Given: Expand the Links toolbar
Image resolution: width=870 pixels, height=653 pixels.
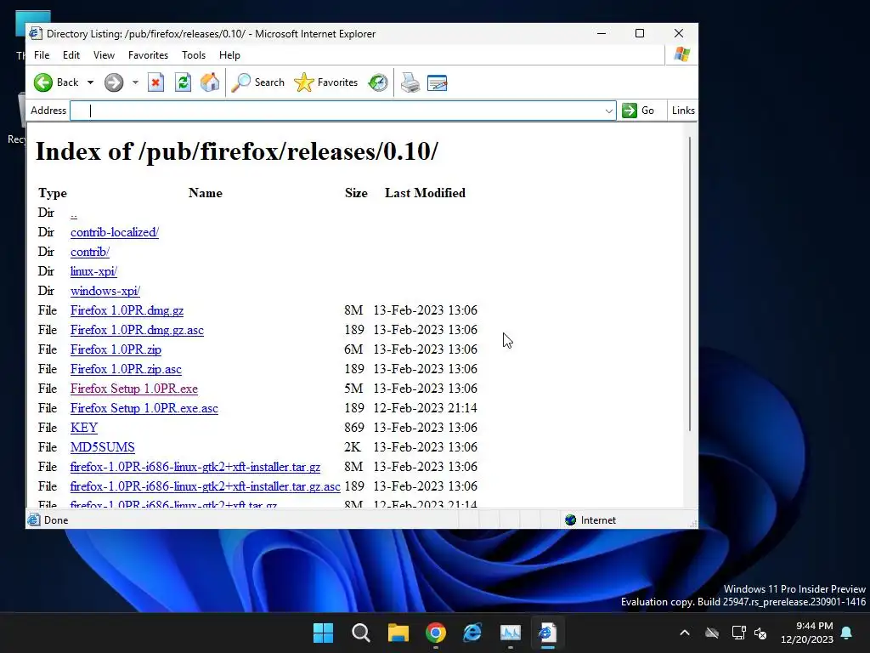Looking at the screenshot, I should 683,111.
